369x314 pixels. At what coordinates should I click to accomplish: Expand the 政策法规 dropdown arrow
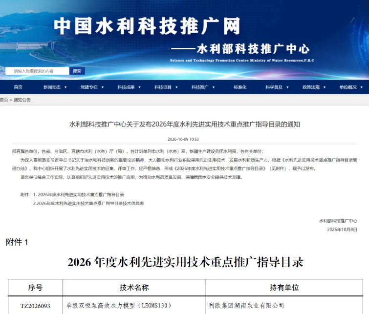(x=325, y=87)
